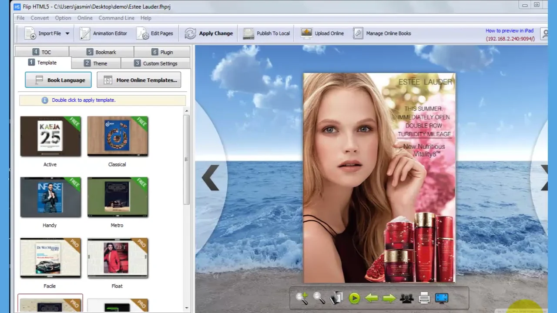The width and height of the screenshot is (557, 313).
Task: Click the info icon beside template hint
Action: [45, 100]
